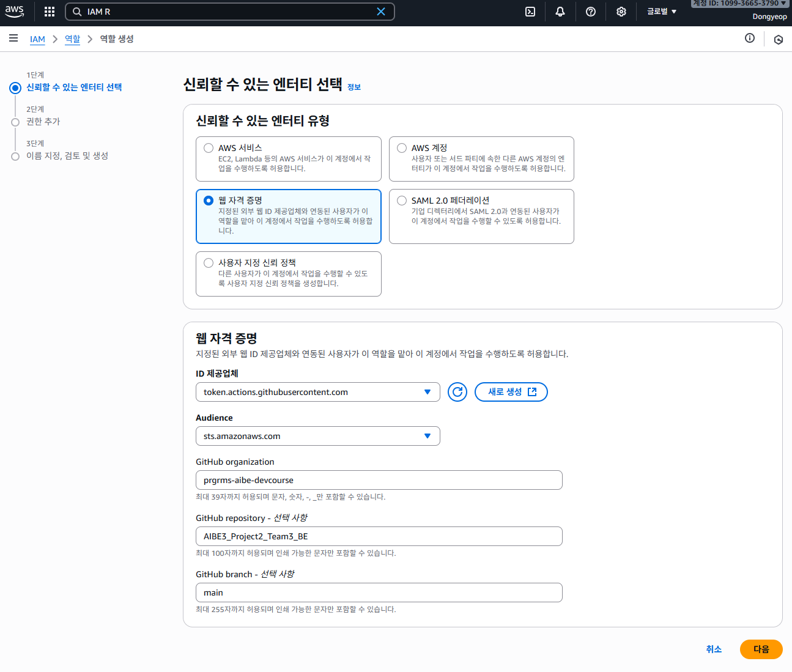Select step 권한 추가
Image resolution: width=792 pixels, height=672 pixels.
coord(43,122)
